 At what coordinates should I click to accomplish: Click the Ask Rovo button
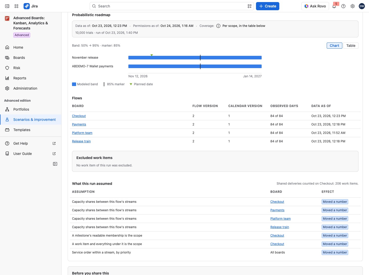click(x=315, y=6)
